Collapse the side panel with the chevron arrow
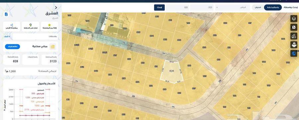The height and width of the screenshot is (120, 299). [56, 8]
